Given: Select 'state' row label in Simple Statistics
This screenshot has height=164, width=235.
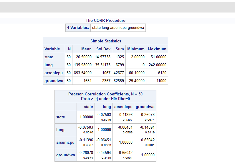Looking at the screenshot, I should 54,57.
